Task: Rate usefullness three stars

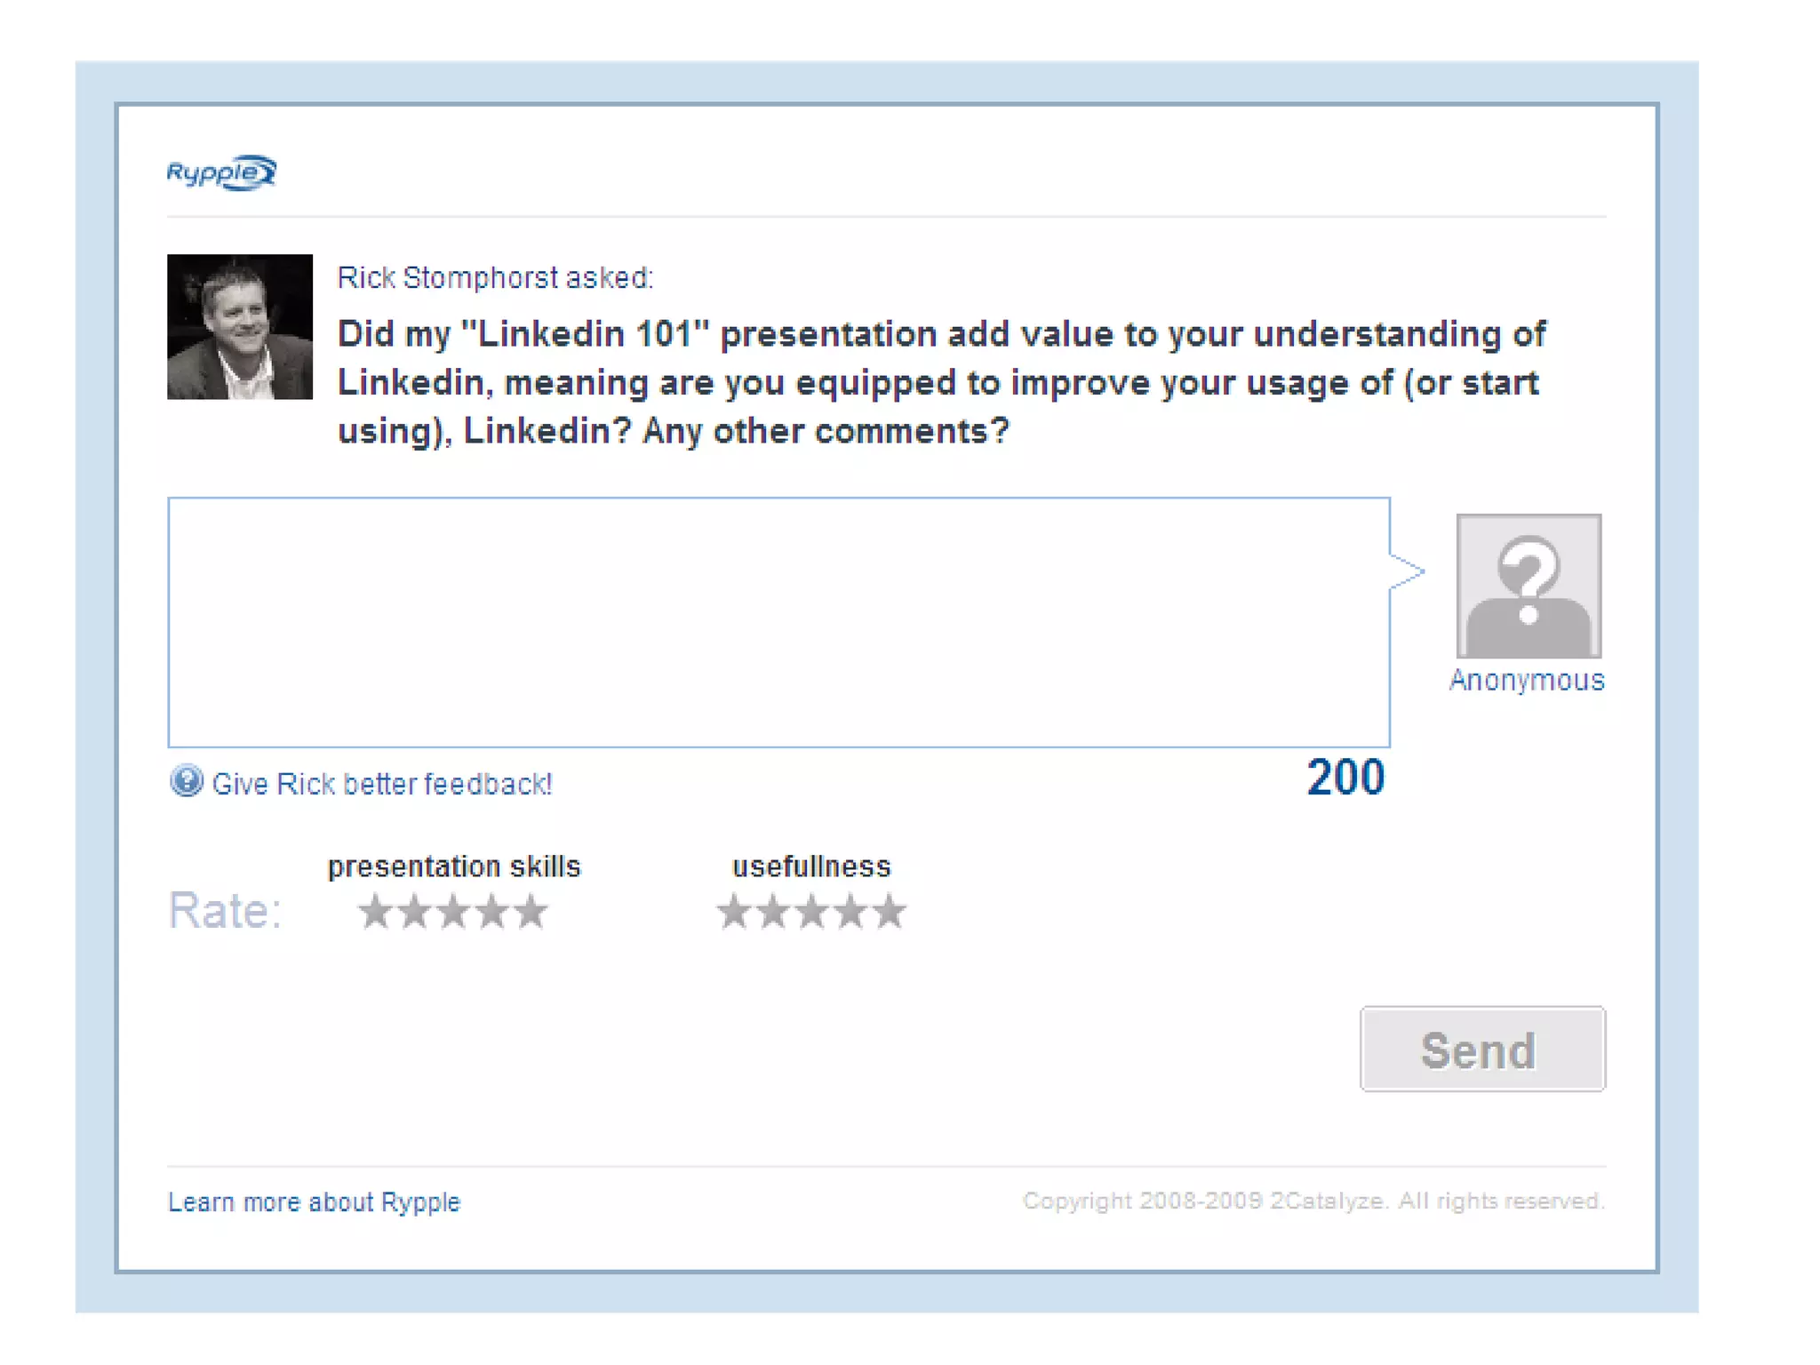Action: [812, 912]
